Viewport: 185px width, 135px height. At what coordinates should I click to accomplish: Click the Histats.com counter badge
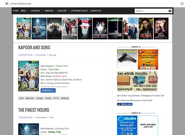pos(125,104)
